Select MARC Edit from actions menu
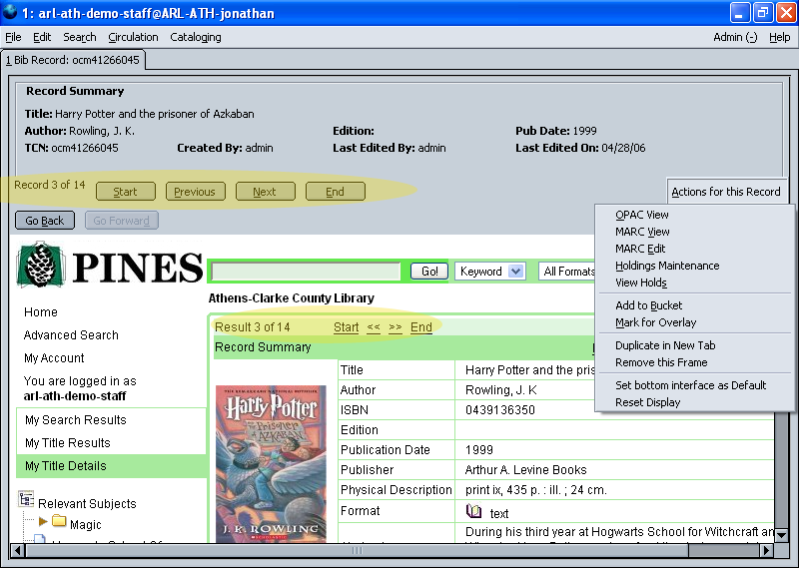The width and height of the screenshot is (799, 568). [x=640, y=249]
